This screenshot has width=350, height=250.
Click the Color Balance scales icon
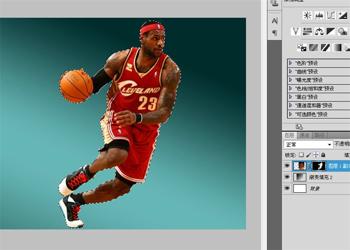(x=319, y=31)
